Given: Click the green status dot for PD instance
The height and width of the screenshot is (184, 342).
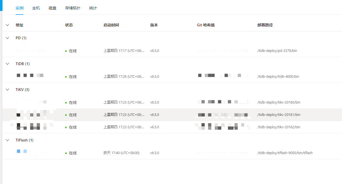Looking at the screenshot, I should (66, 51).
